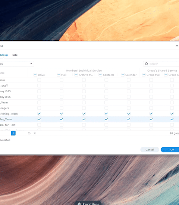Enable Archive Mail for any1105 row

coord(84,97)
